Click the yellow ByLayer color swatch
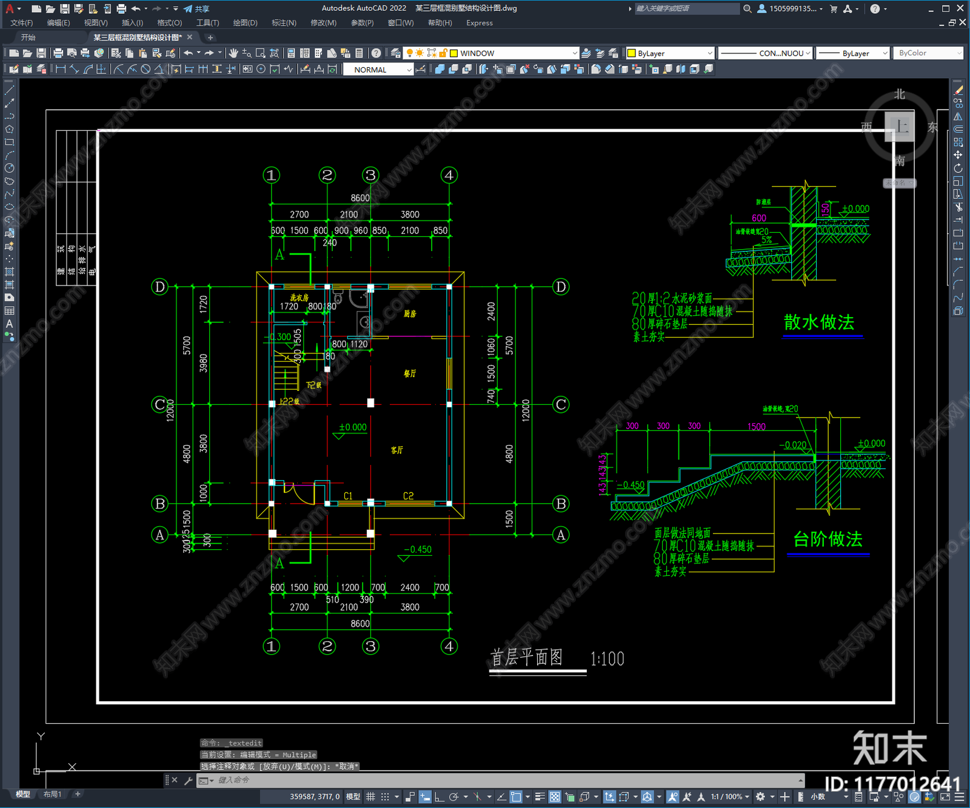 [631, 53]
